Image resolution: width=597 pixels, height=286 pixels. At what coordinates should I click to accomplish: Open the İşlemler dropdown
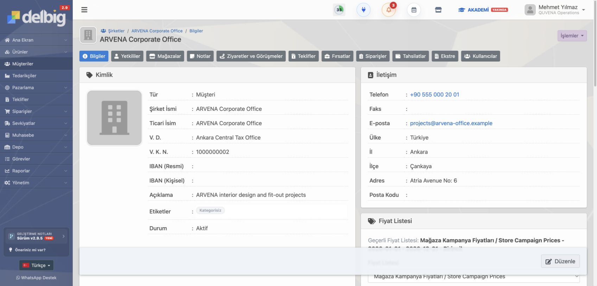(x=572, y=36)
